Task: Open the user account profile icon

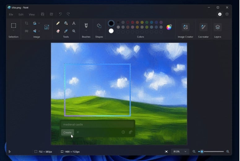Action: pos(220,14)
